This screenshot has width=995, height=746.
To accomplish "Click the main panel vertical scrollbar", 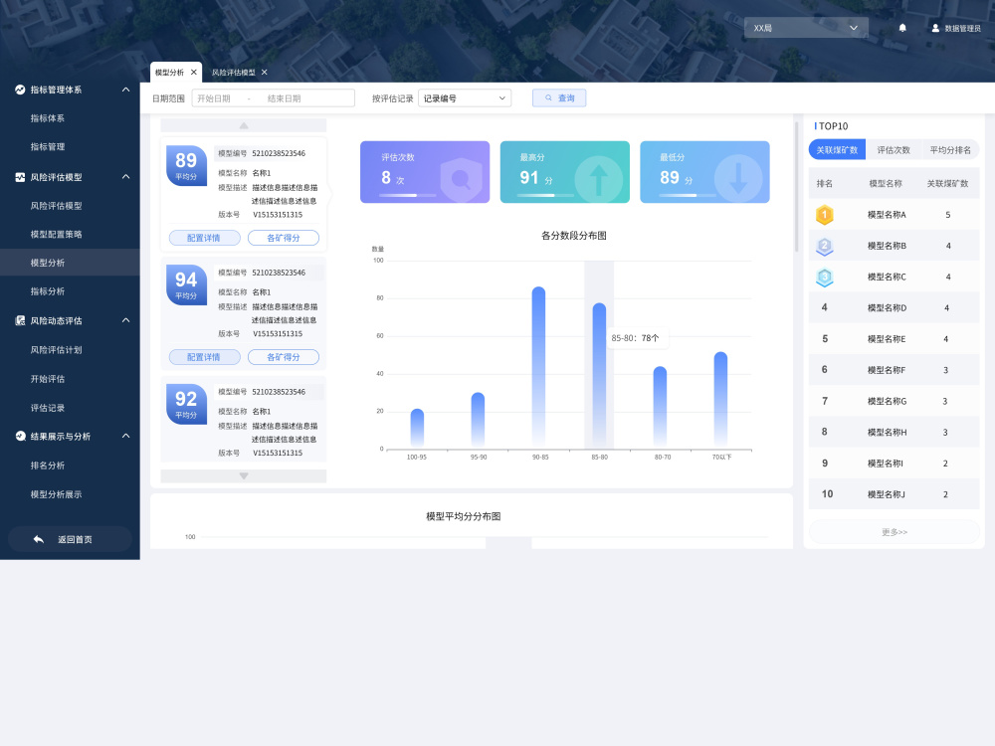I will pyautogui.click(x=796, y=187).
